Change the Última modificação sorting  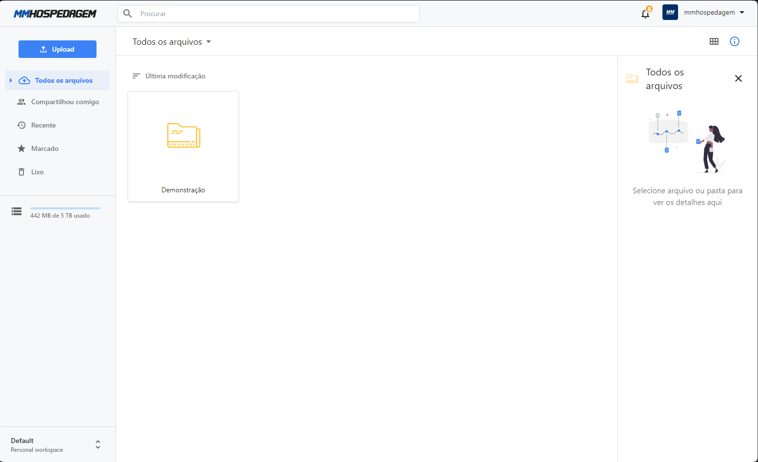click(169, 76)
